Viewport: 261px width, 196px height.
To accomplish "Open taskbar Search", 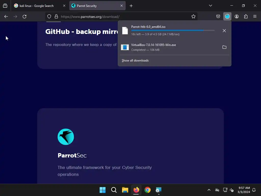I will tap(114, 190).
